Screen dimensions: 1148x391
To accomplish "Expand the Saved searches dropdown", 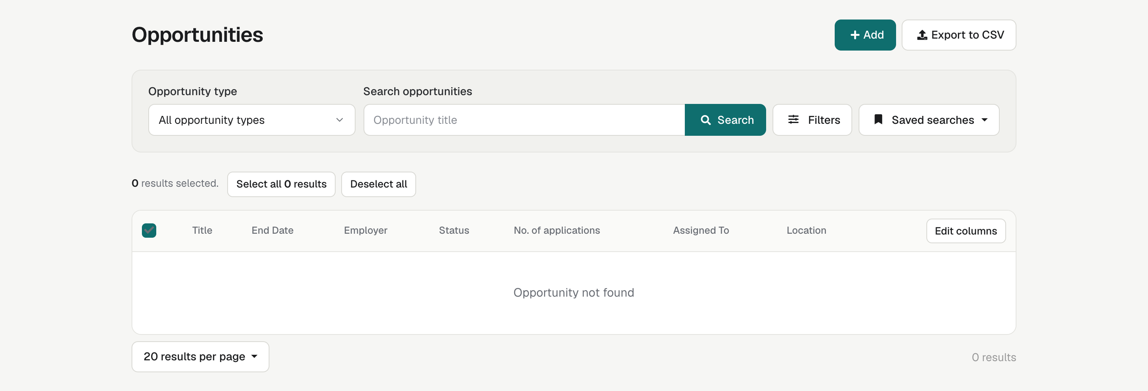I will tap(929, 120).
